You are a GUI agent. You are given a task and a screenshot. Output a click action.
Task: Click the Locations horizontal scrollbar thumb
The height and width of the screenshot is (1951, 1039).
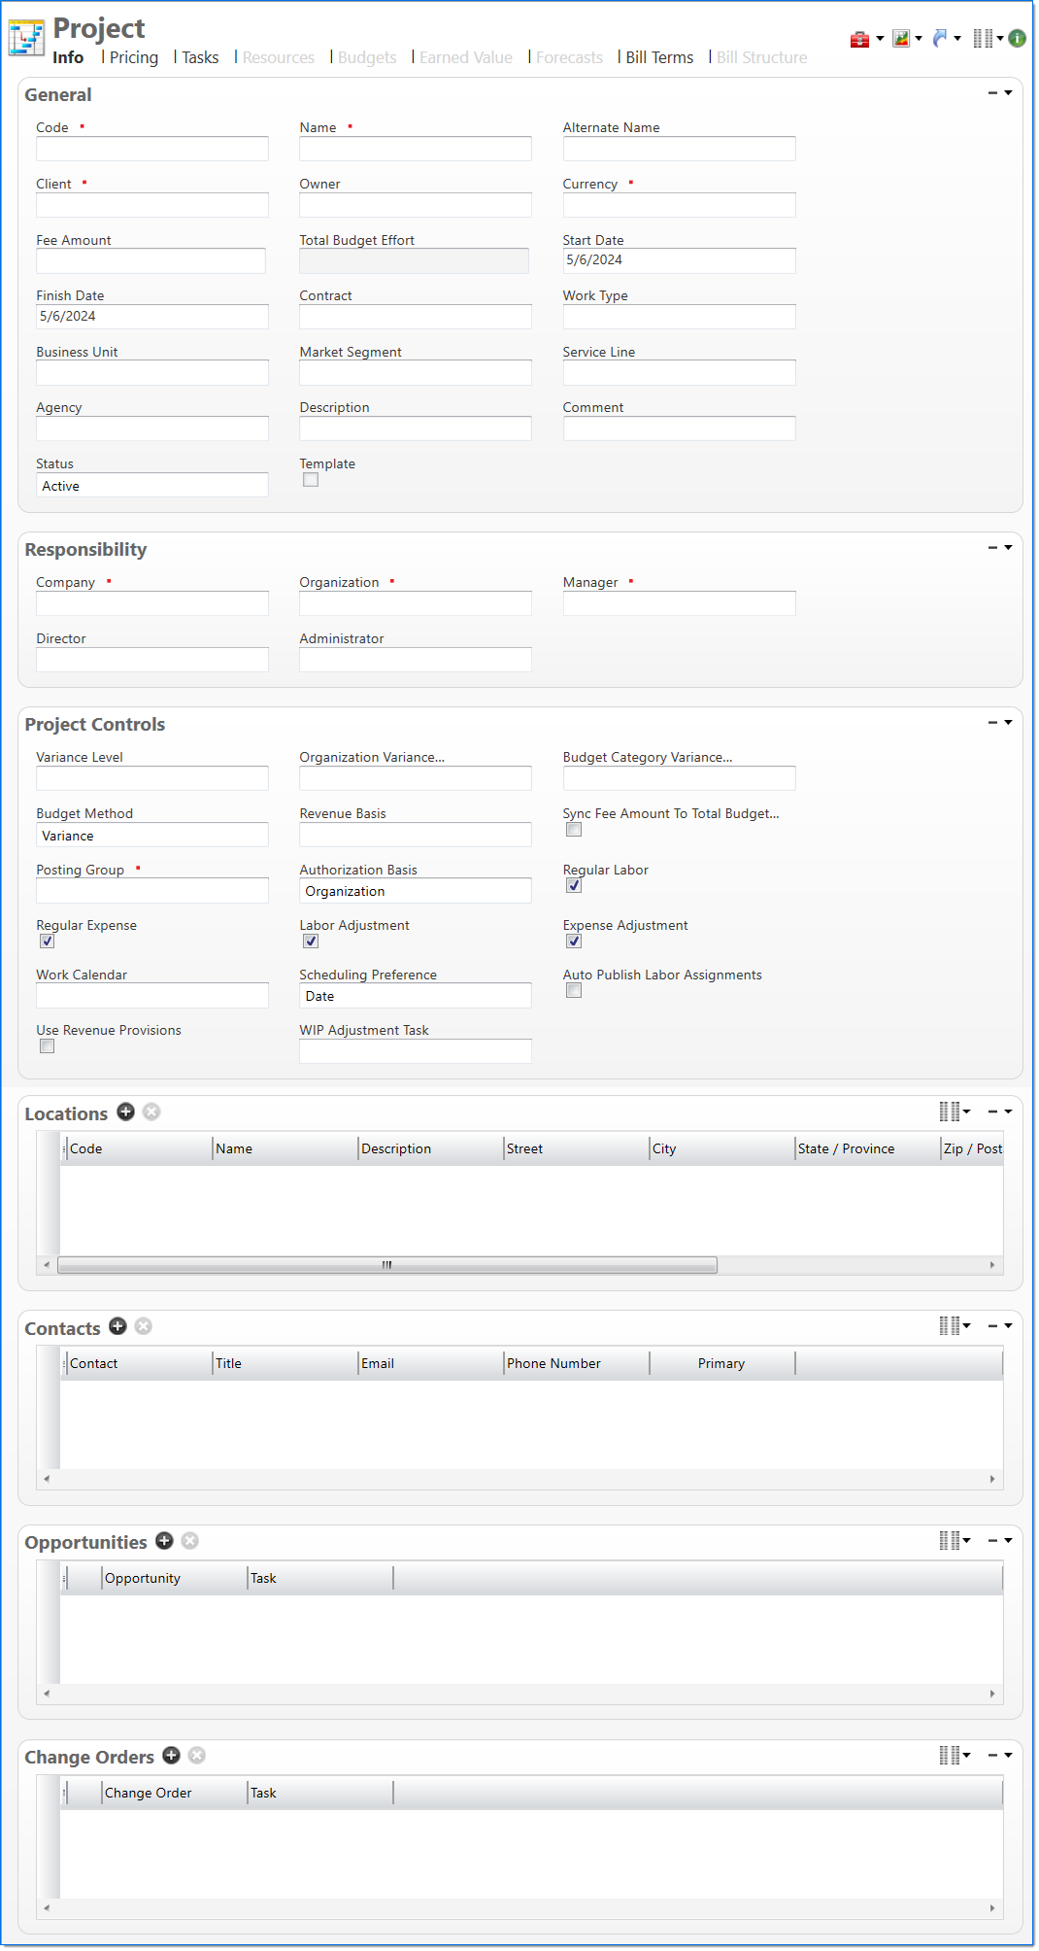[x=386, y=1265]
